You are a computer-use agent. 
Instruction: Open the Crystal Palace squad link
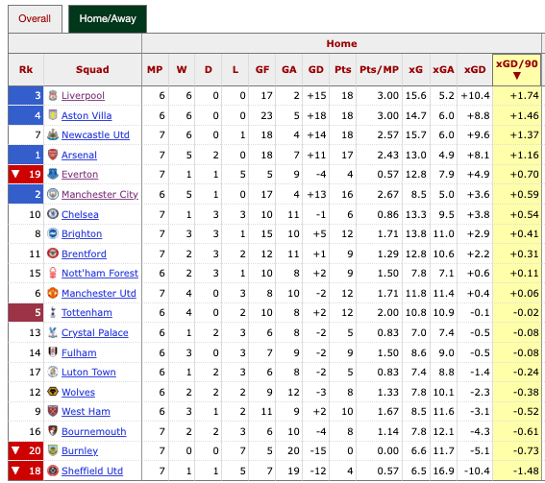click(x=95, y=332)
